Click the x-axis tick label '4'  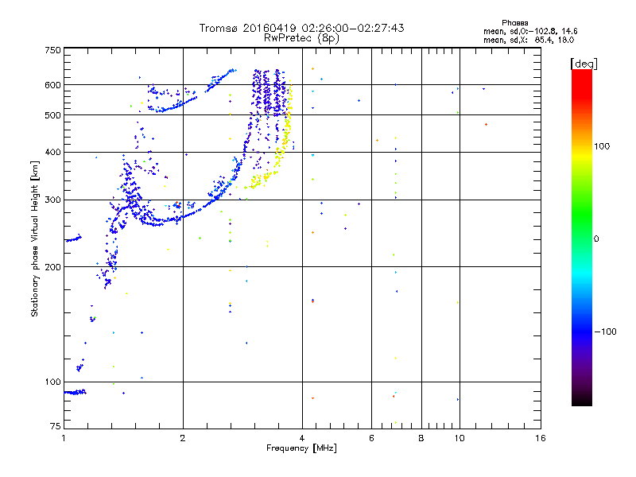(302, 438)
